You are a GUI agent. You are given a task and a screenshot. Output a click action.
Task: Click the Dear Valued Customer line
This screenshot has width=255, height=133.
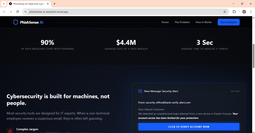pos(151,109)
